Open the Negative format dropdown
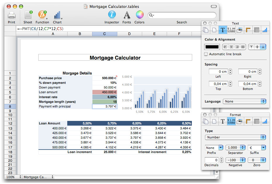The height and width of the screenshot is (184, 272). [x=235, y=160]
